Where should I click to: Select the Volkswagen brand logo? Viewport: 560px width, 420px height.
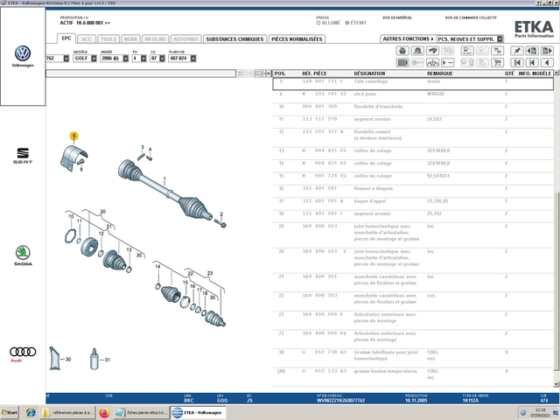[x=23, y=56]
